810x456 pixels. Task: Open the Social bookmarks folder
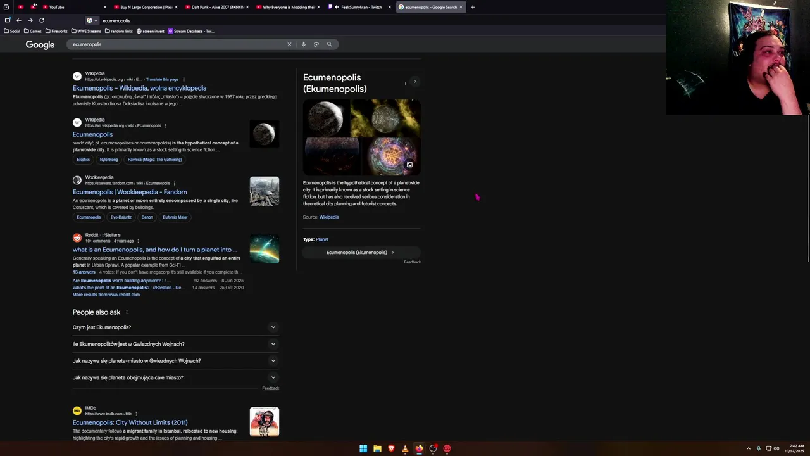click(13, 31)
